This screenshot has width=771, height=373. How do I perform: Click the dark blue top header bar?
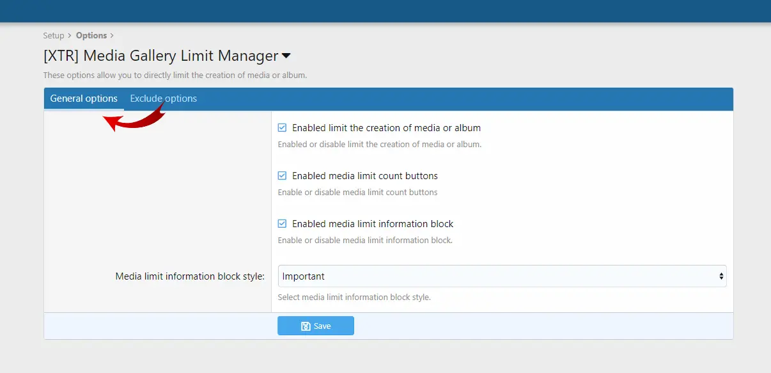pos(385,11)
